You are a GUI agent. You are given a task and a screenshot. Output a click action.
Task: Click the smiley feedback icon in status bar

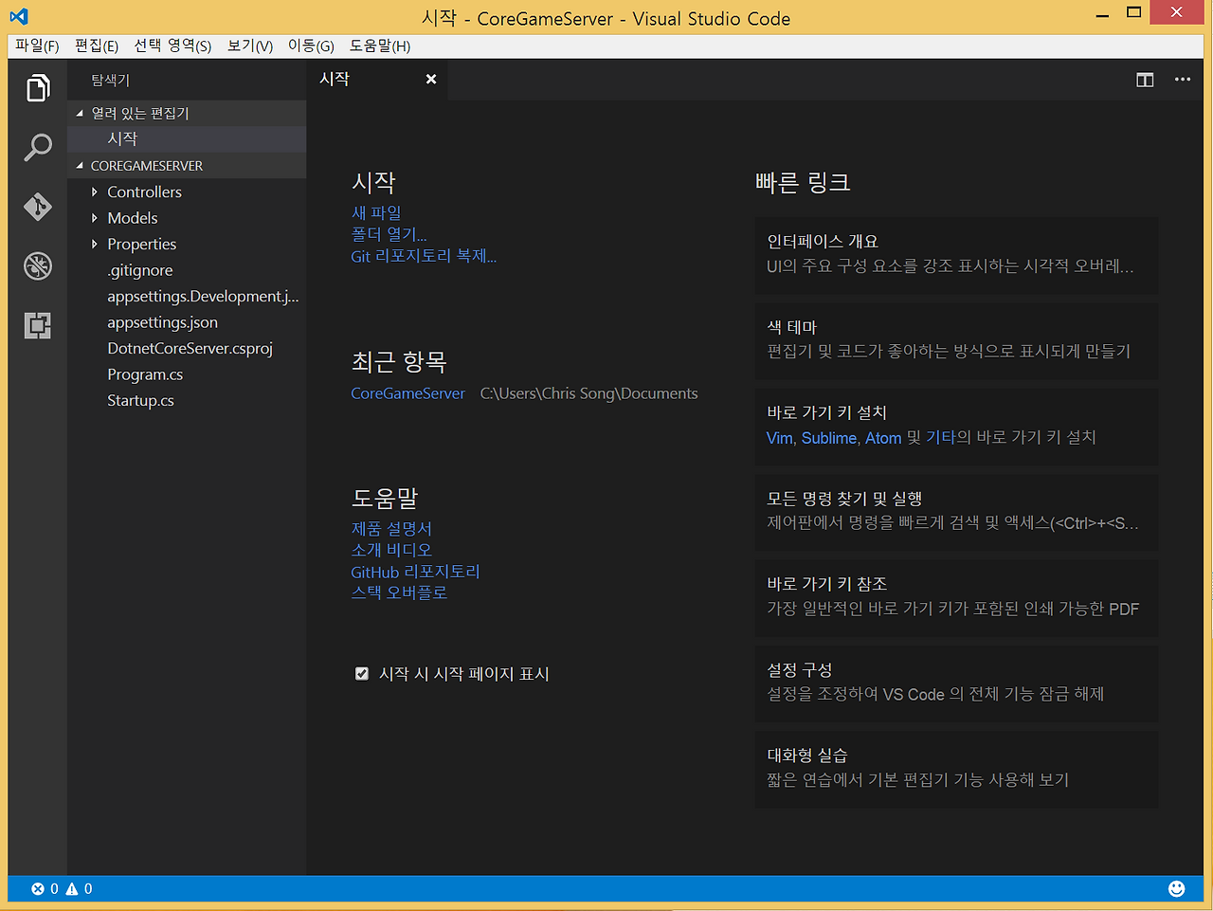[x=1177, y=888]
